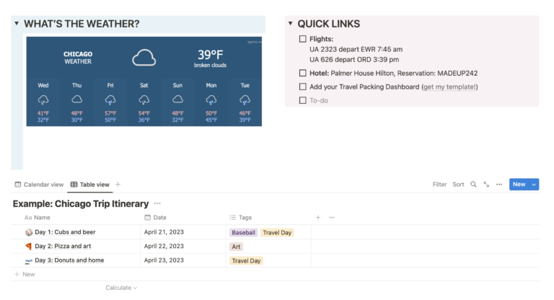Check the empty To-do checkbox
554x300 pixels.
point(303,100)
